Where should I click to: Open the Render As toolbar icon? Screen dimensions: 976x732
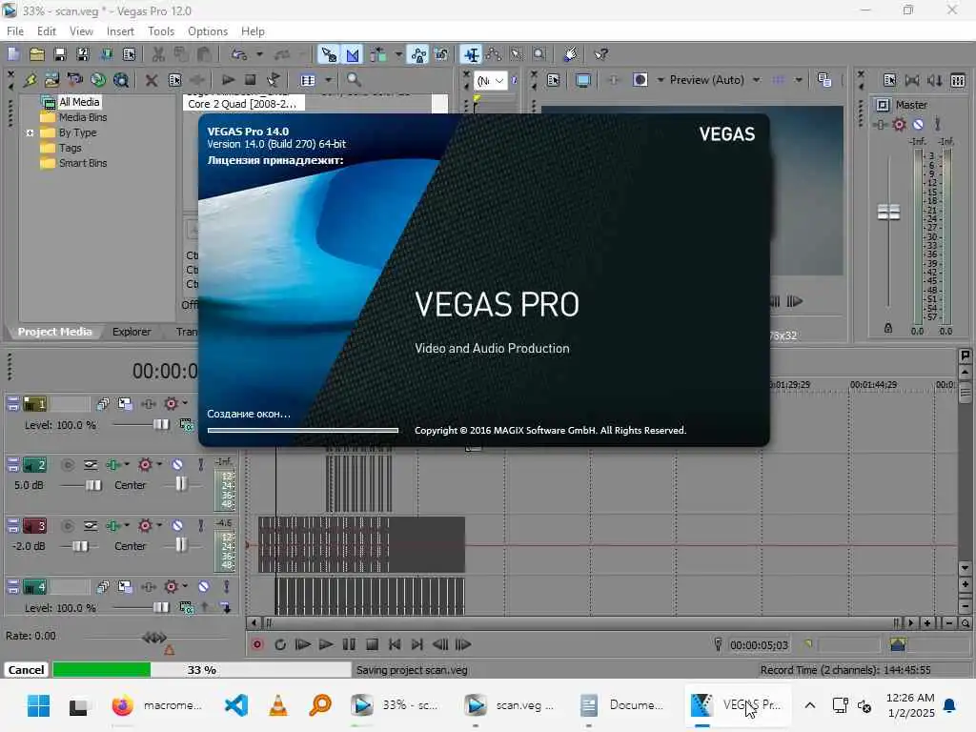point(107,54)
